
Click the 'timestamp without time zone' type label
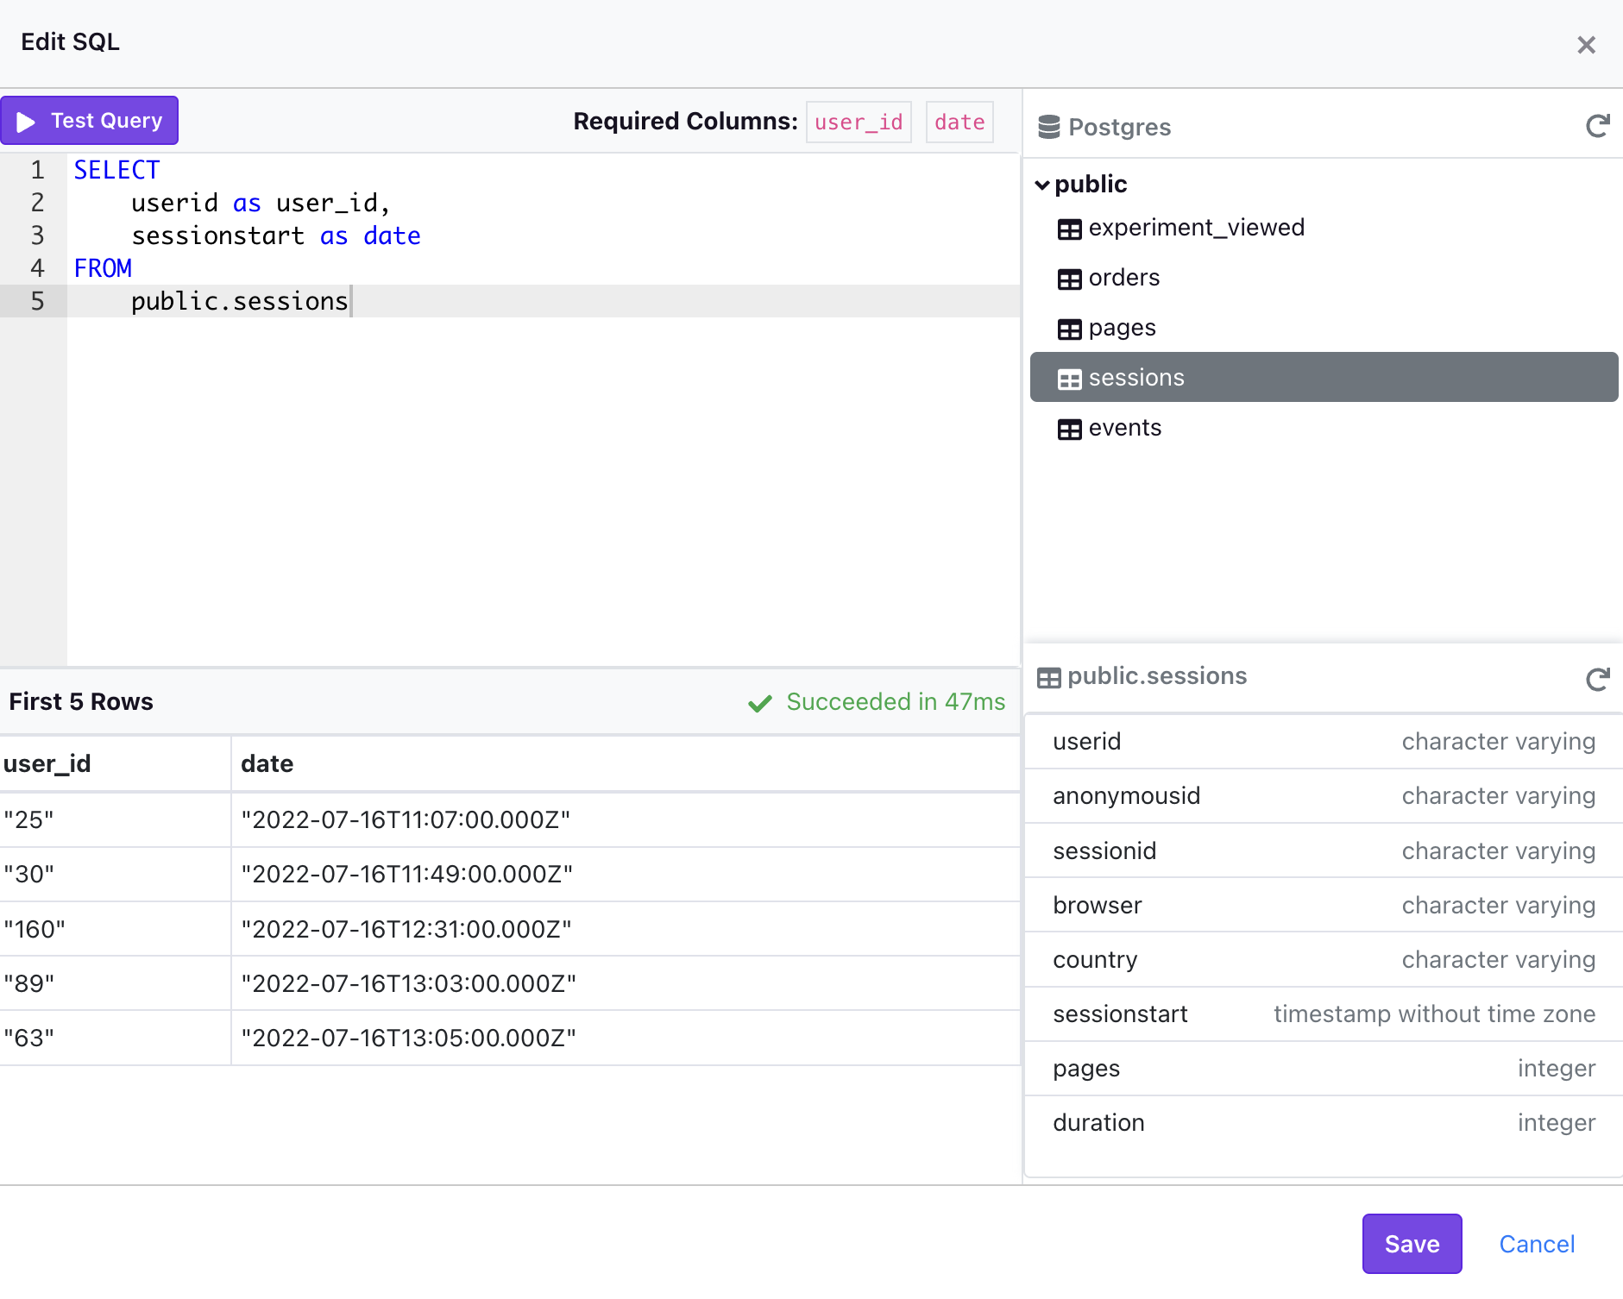pyautogui.click(x=1434, y=1014)
